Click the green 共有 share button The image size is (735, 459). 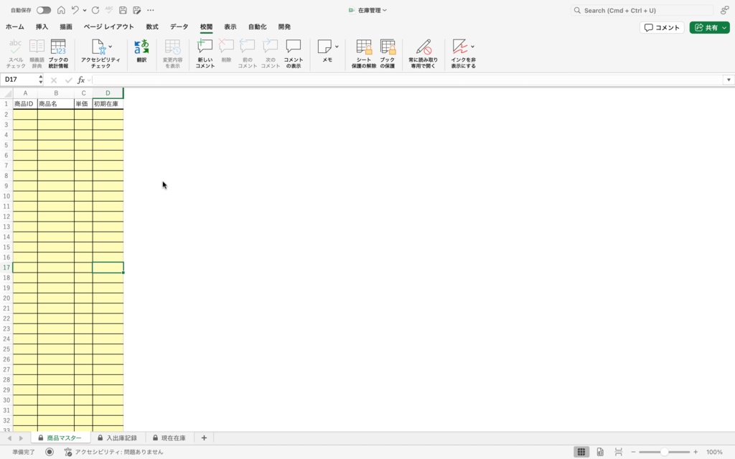(709, 28)
